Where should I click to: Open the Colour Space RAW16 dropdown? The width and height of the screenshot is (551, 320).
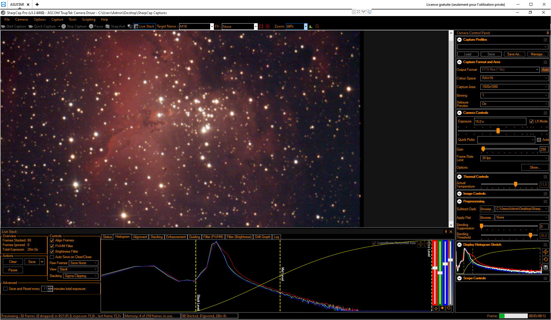[515, 78]
